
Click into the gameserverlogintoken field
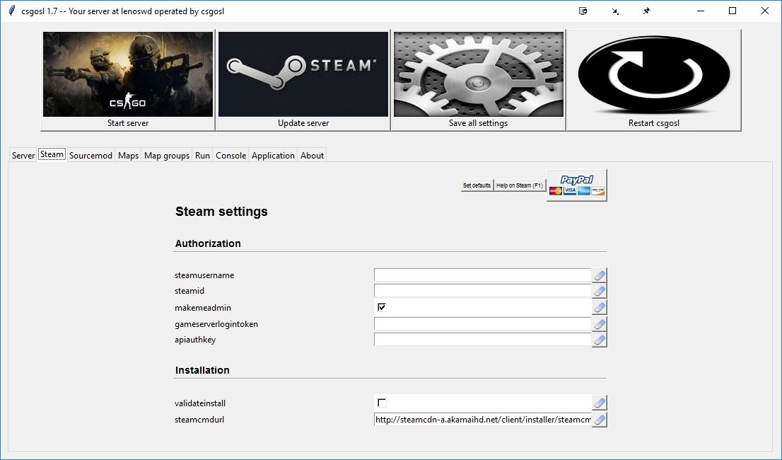coord(482,324)
